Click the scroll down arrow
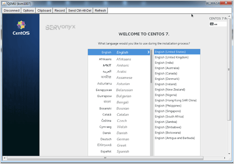Viewport: 234px width, 164px height. pyautogui.click(x=229, y=154)
